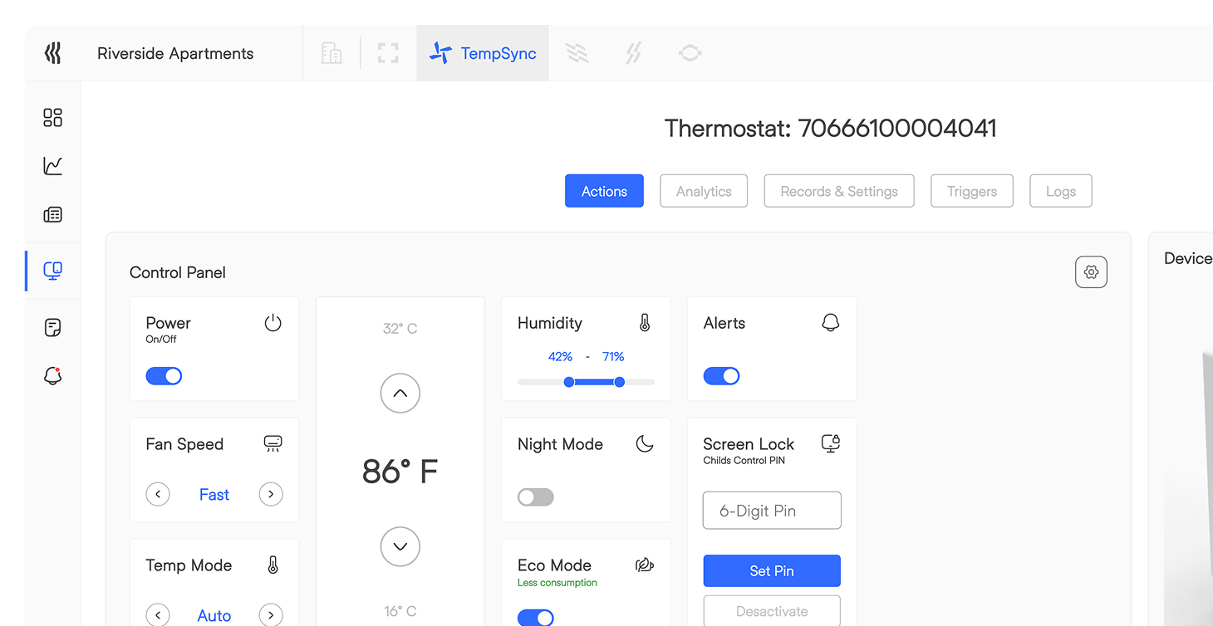Open the lightning bolts icon tab

[x=634, y=53]
